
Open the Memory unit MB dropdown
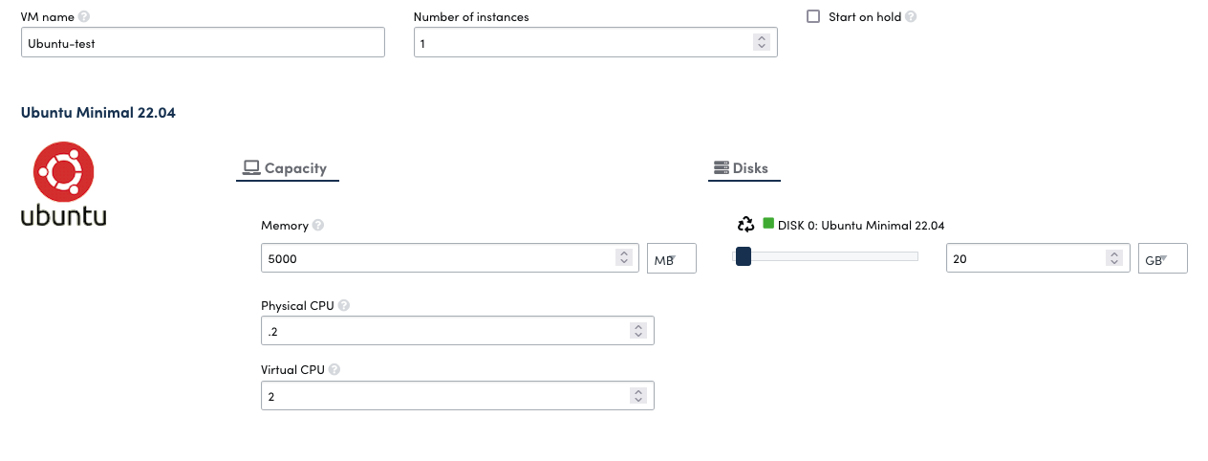click(672, 258)
